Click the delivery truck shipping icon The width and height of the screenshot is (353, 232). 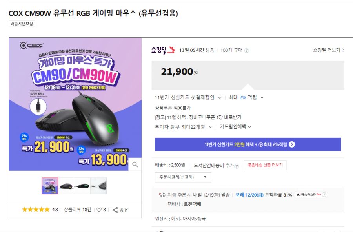162,194
